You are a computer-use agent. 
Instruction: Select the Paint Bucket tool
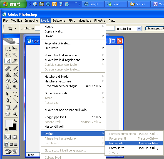click(15, 80)
